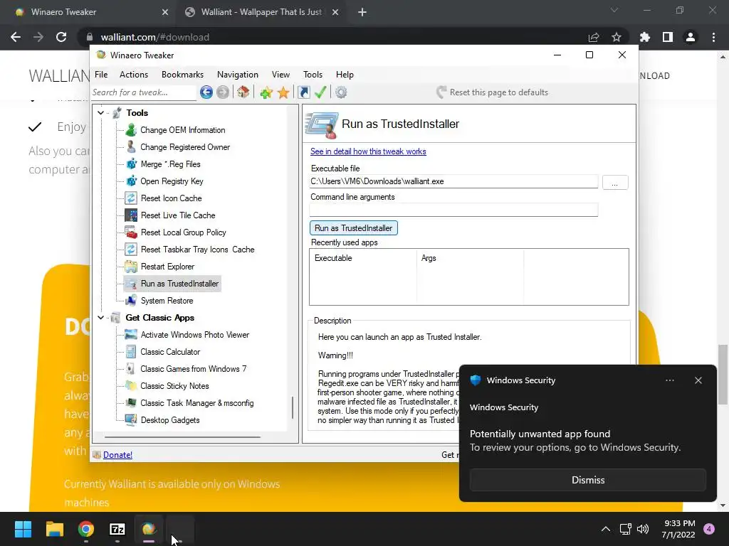Collapse the Get Classic Apps tree section
Viewport: 729px width, 546px height.
tap(101, 318)
